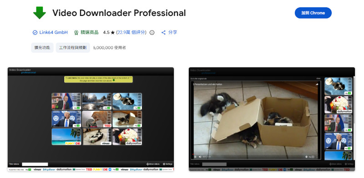Viewport: 364px width, 178px height.
Task: Click the Video Downloader Professional title
Action: click(119, 13)
